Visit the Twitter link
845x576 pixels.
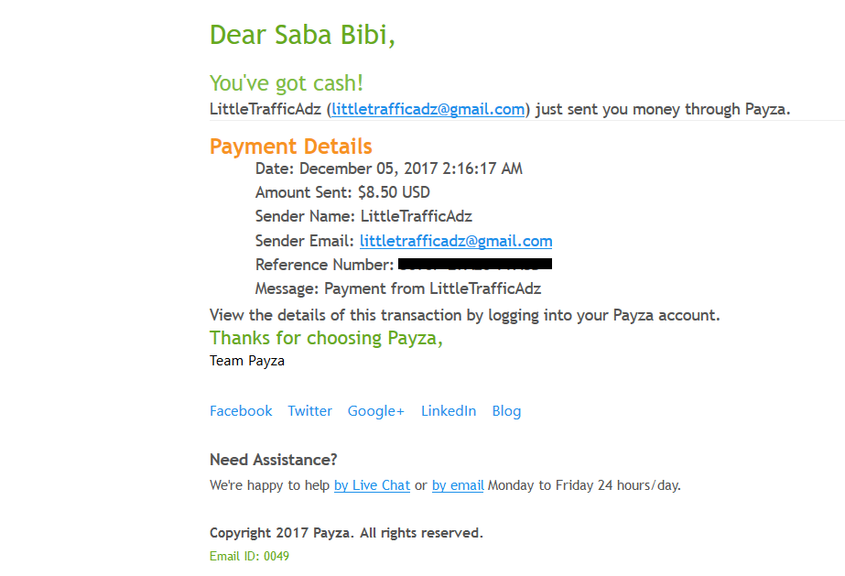(309, 411)
